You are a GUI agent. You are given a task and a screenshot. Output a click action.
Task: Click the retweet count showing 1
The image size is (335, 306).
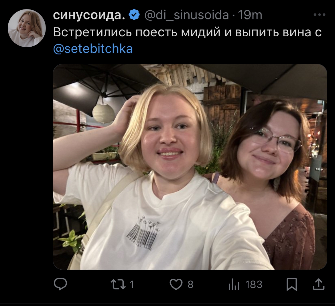click(x=132, y=285)
